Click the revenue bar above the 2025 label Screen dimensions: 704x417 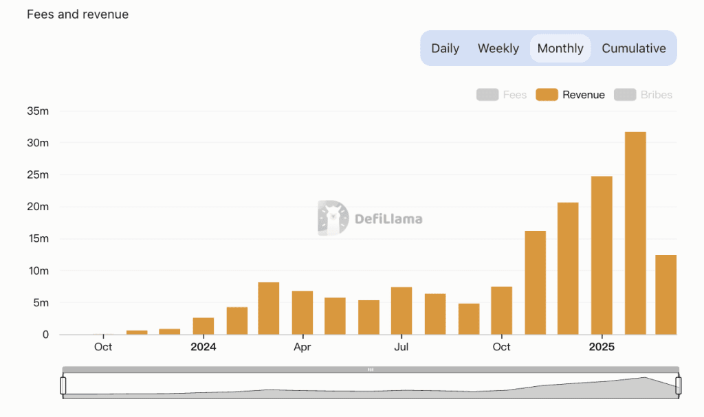coord(602,256)
